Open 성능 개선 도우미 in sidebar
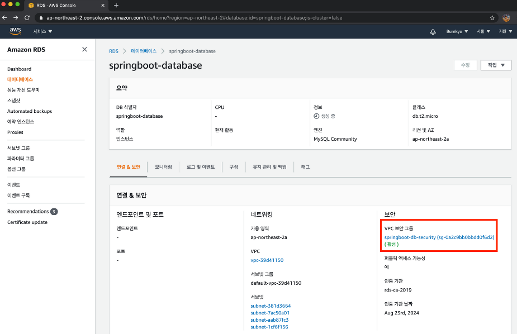Image resolution: width=517 pixels, height=334 pixels. (23, 90)
